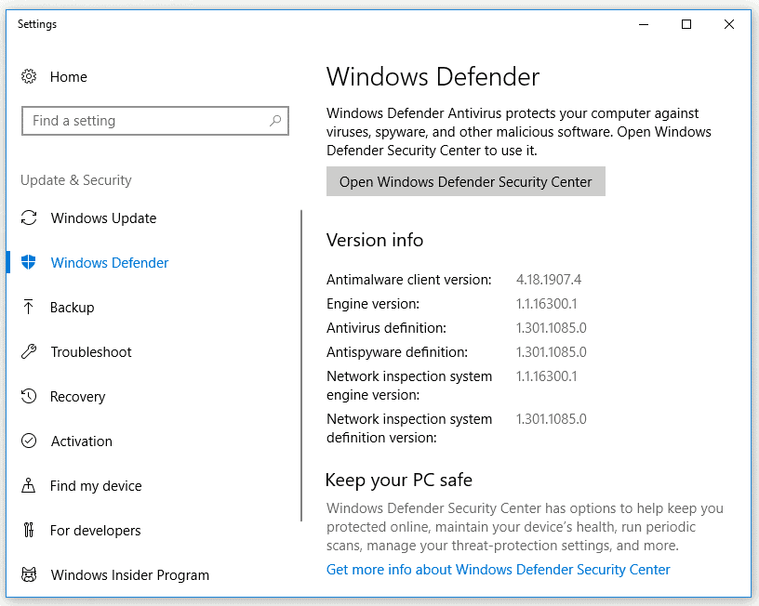Maximize the Settings window
Viewport: 759px width, 606px height.
686,24
